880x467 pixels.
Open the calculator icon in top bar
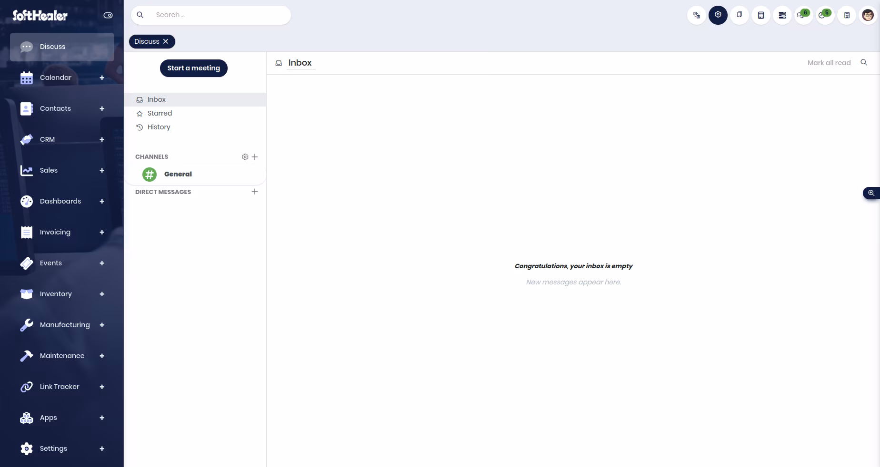[761, 15]
